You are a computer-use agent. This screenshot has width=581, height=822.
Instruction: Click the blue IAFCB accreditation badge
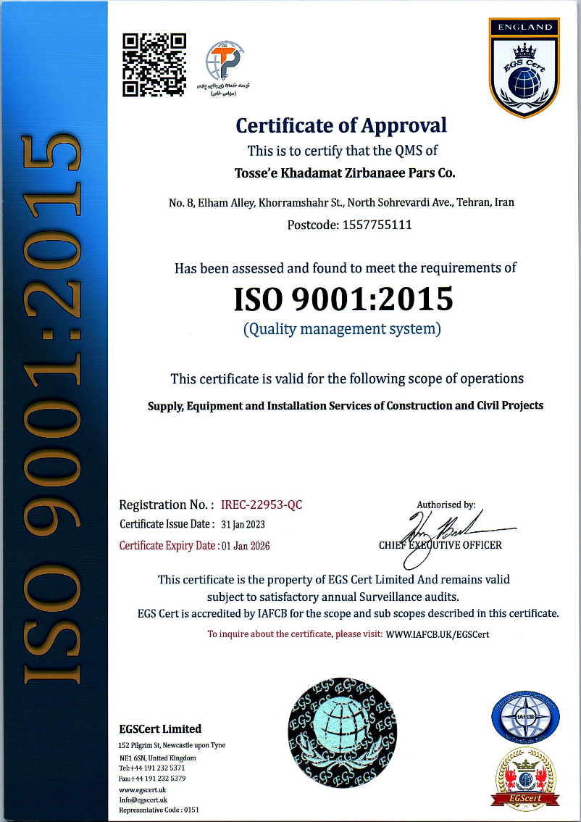tap(525, 716)
